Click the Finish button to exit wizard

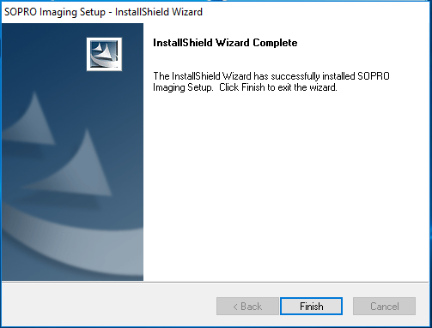click(x=311, y=307)
